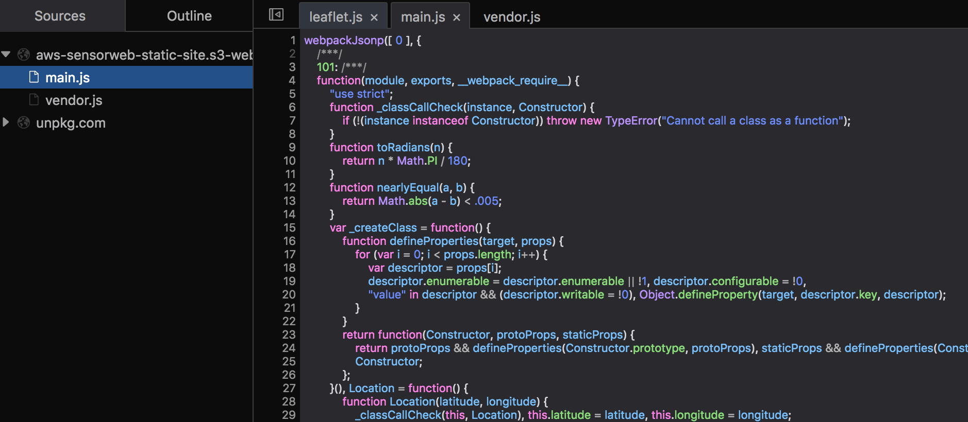
Task: Click "__webpack_require__" on line 4
Action: click(x=513, y=80)
